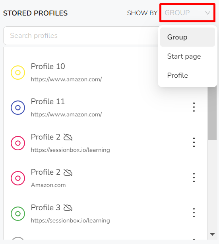Image resolution: width=219 pixels, height=244 pixels.
Task: Click scrollbar down arrow of profile list
Action: [x=212, y=234]
